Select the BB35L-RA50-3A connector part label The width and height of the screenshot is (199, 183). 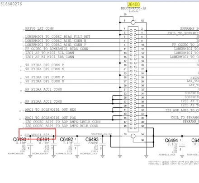click(133, 8)
